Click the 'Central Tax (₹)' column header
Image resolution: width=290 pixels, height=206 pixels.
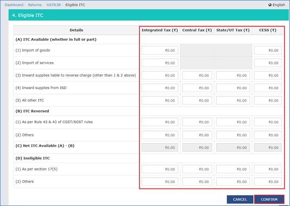[197, 30]
